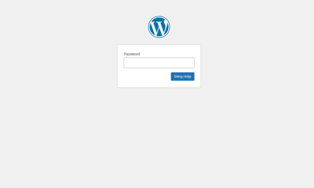Screen dimensions: 314x188
Task: Click the blue ring of the WordPress logo
Action: pos(159,16)
